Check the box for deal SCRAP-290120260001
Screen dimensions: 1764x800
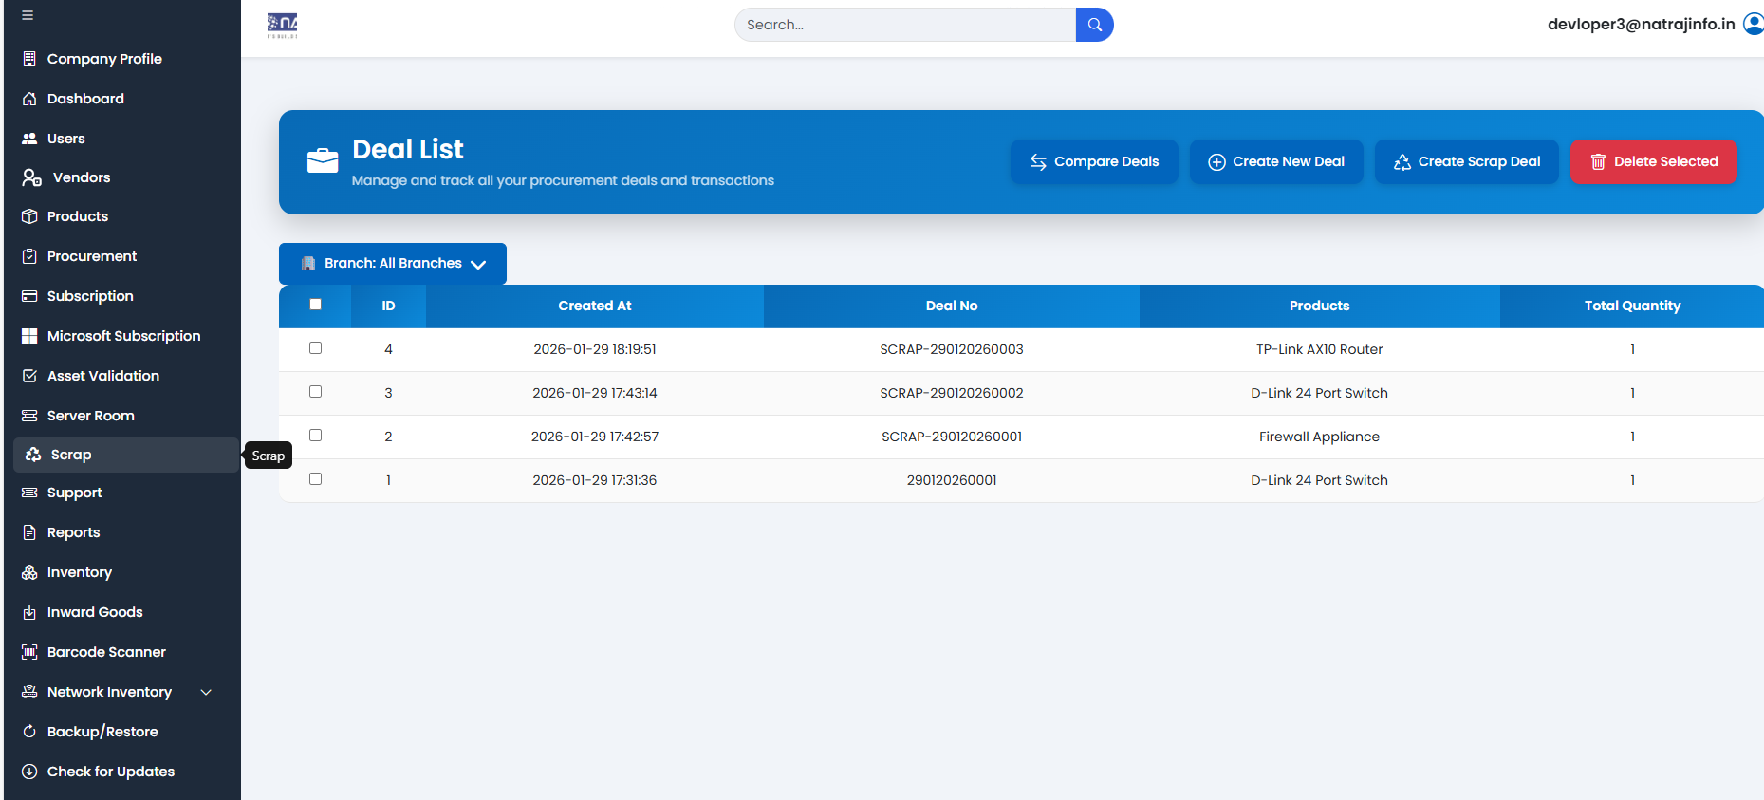pos(315,436)
